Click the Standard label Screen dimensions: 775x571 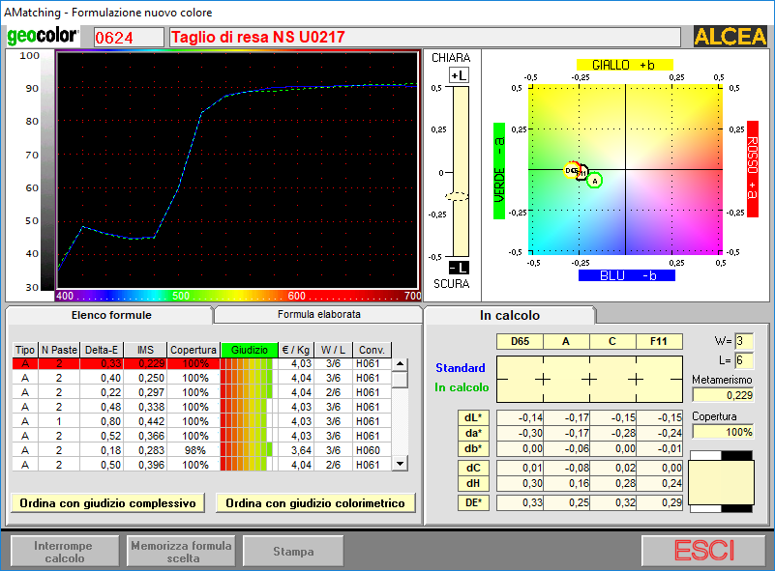(x=461, y=368)
